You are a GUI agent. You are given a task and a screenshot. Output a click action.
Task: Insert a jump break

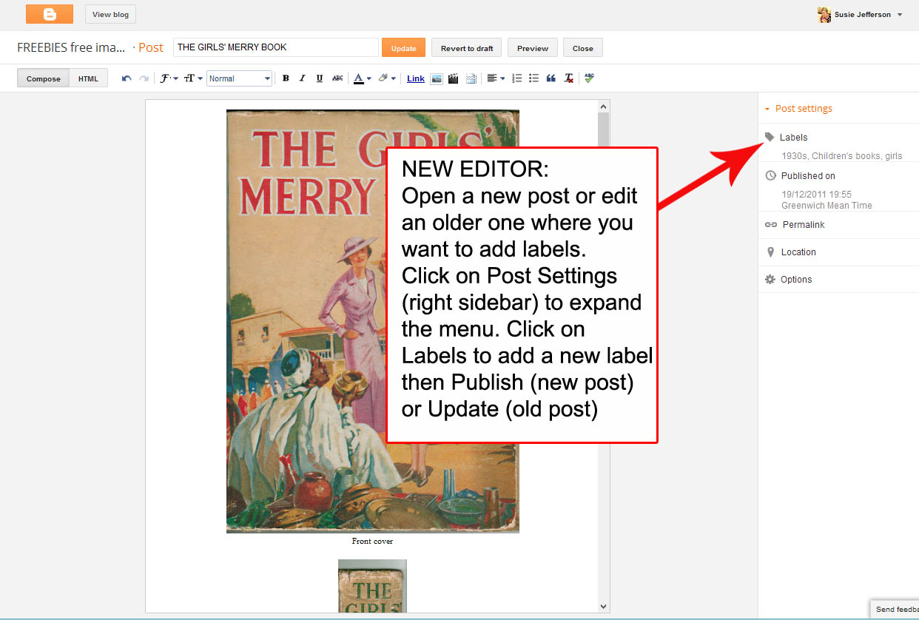pyautogui.click(x=471, y=78)
